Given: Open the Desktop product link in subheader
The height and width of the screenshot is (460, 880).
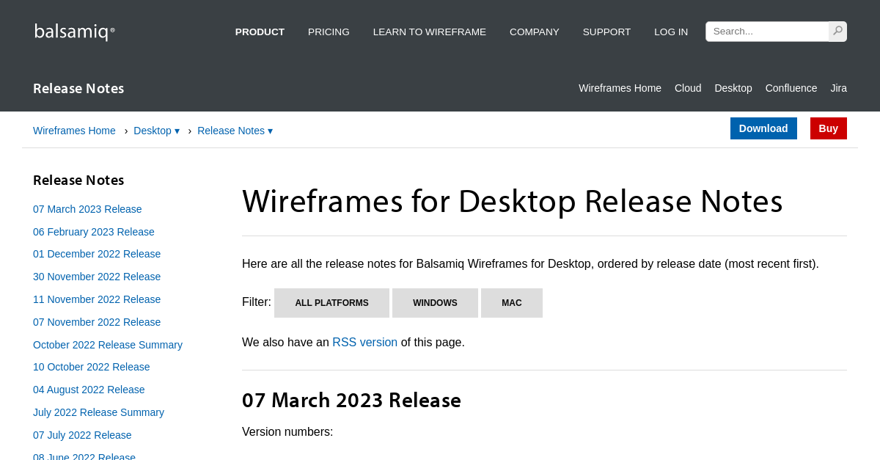Looking at the screenshot, I should pyautogui.click(x=733, y=88).
